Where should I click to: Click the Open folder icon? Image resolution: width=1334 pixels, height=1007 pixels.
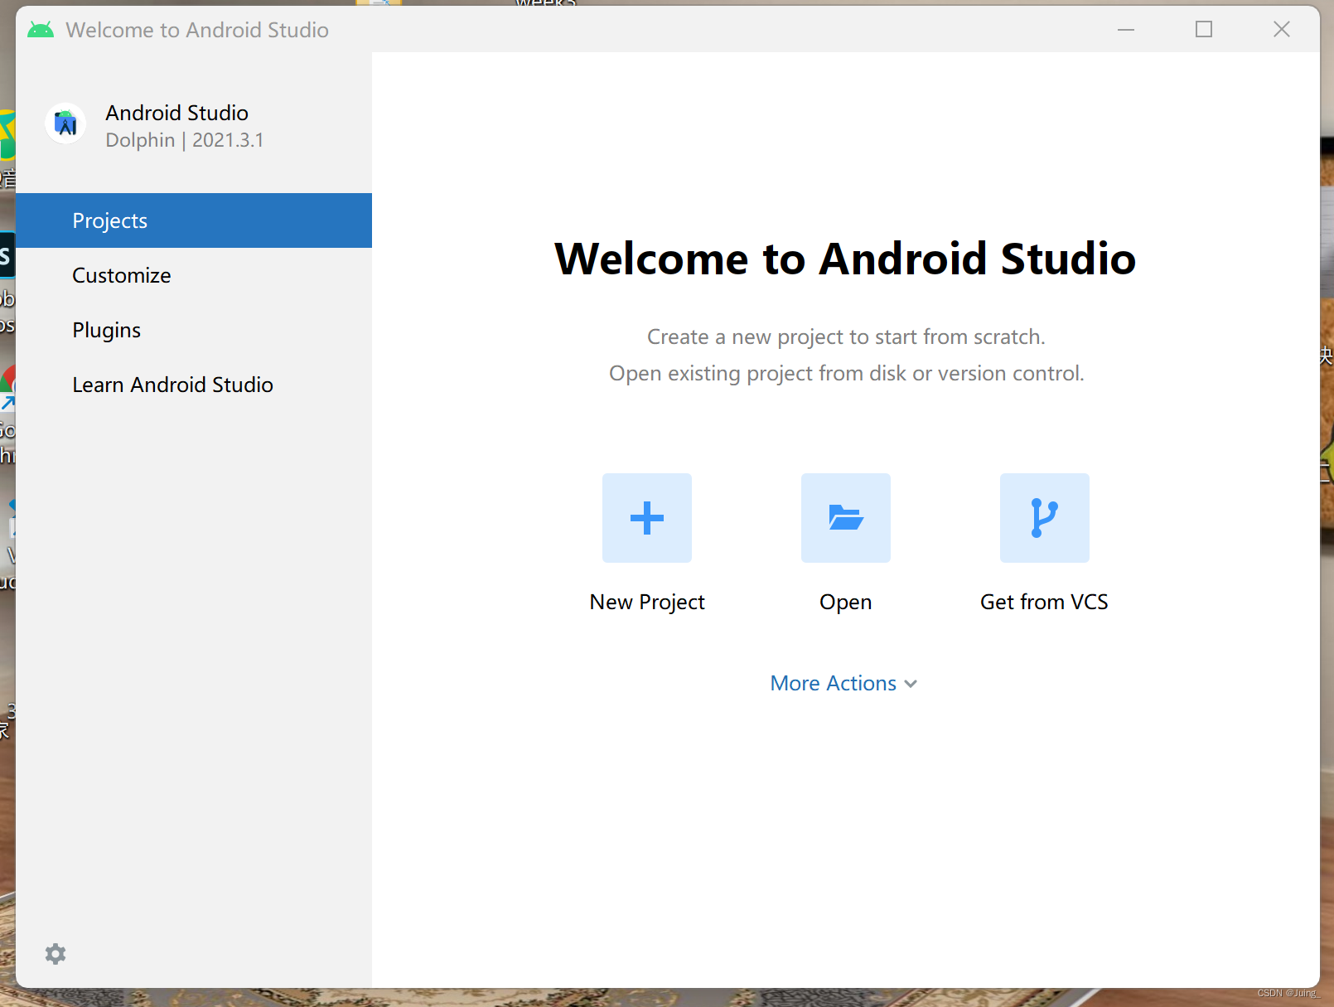coord(846,518)
